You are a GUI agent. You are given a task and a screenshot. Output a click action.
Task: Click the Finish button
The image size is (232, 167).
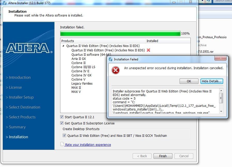pos(163,156)
